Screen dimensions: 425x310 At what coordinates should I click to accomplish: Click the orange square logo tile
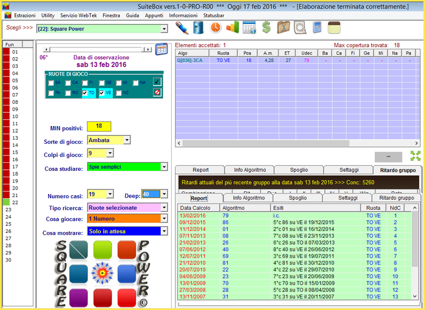pyautogui.click(x=126, y=250)
